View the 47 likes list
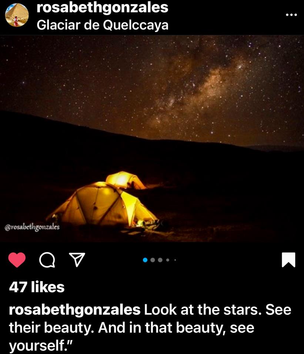304x354 pixels. (x=37, y=287)
